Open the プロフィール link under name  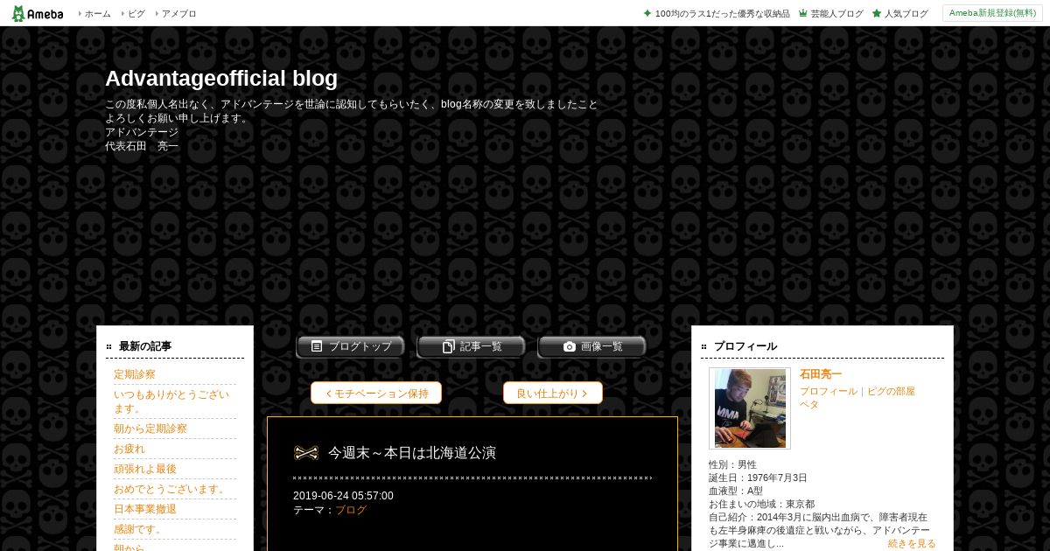829,391
